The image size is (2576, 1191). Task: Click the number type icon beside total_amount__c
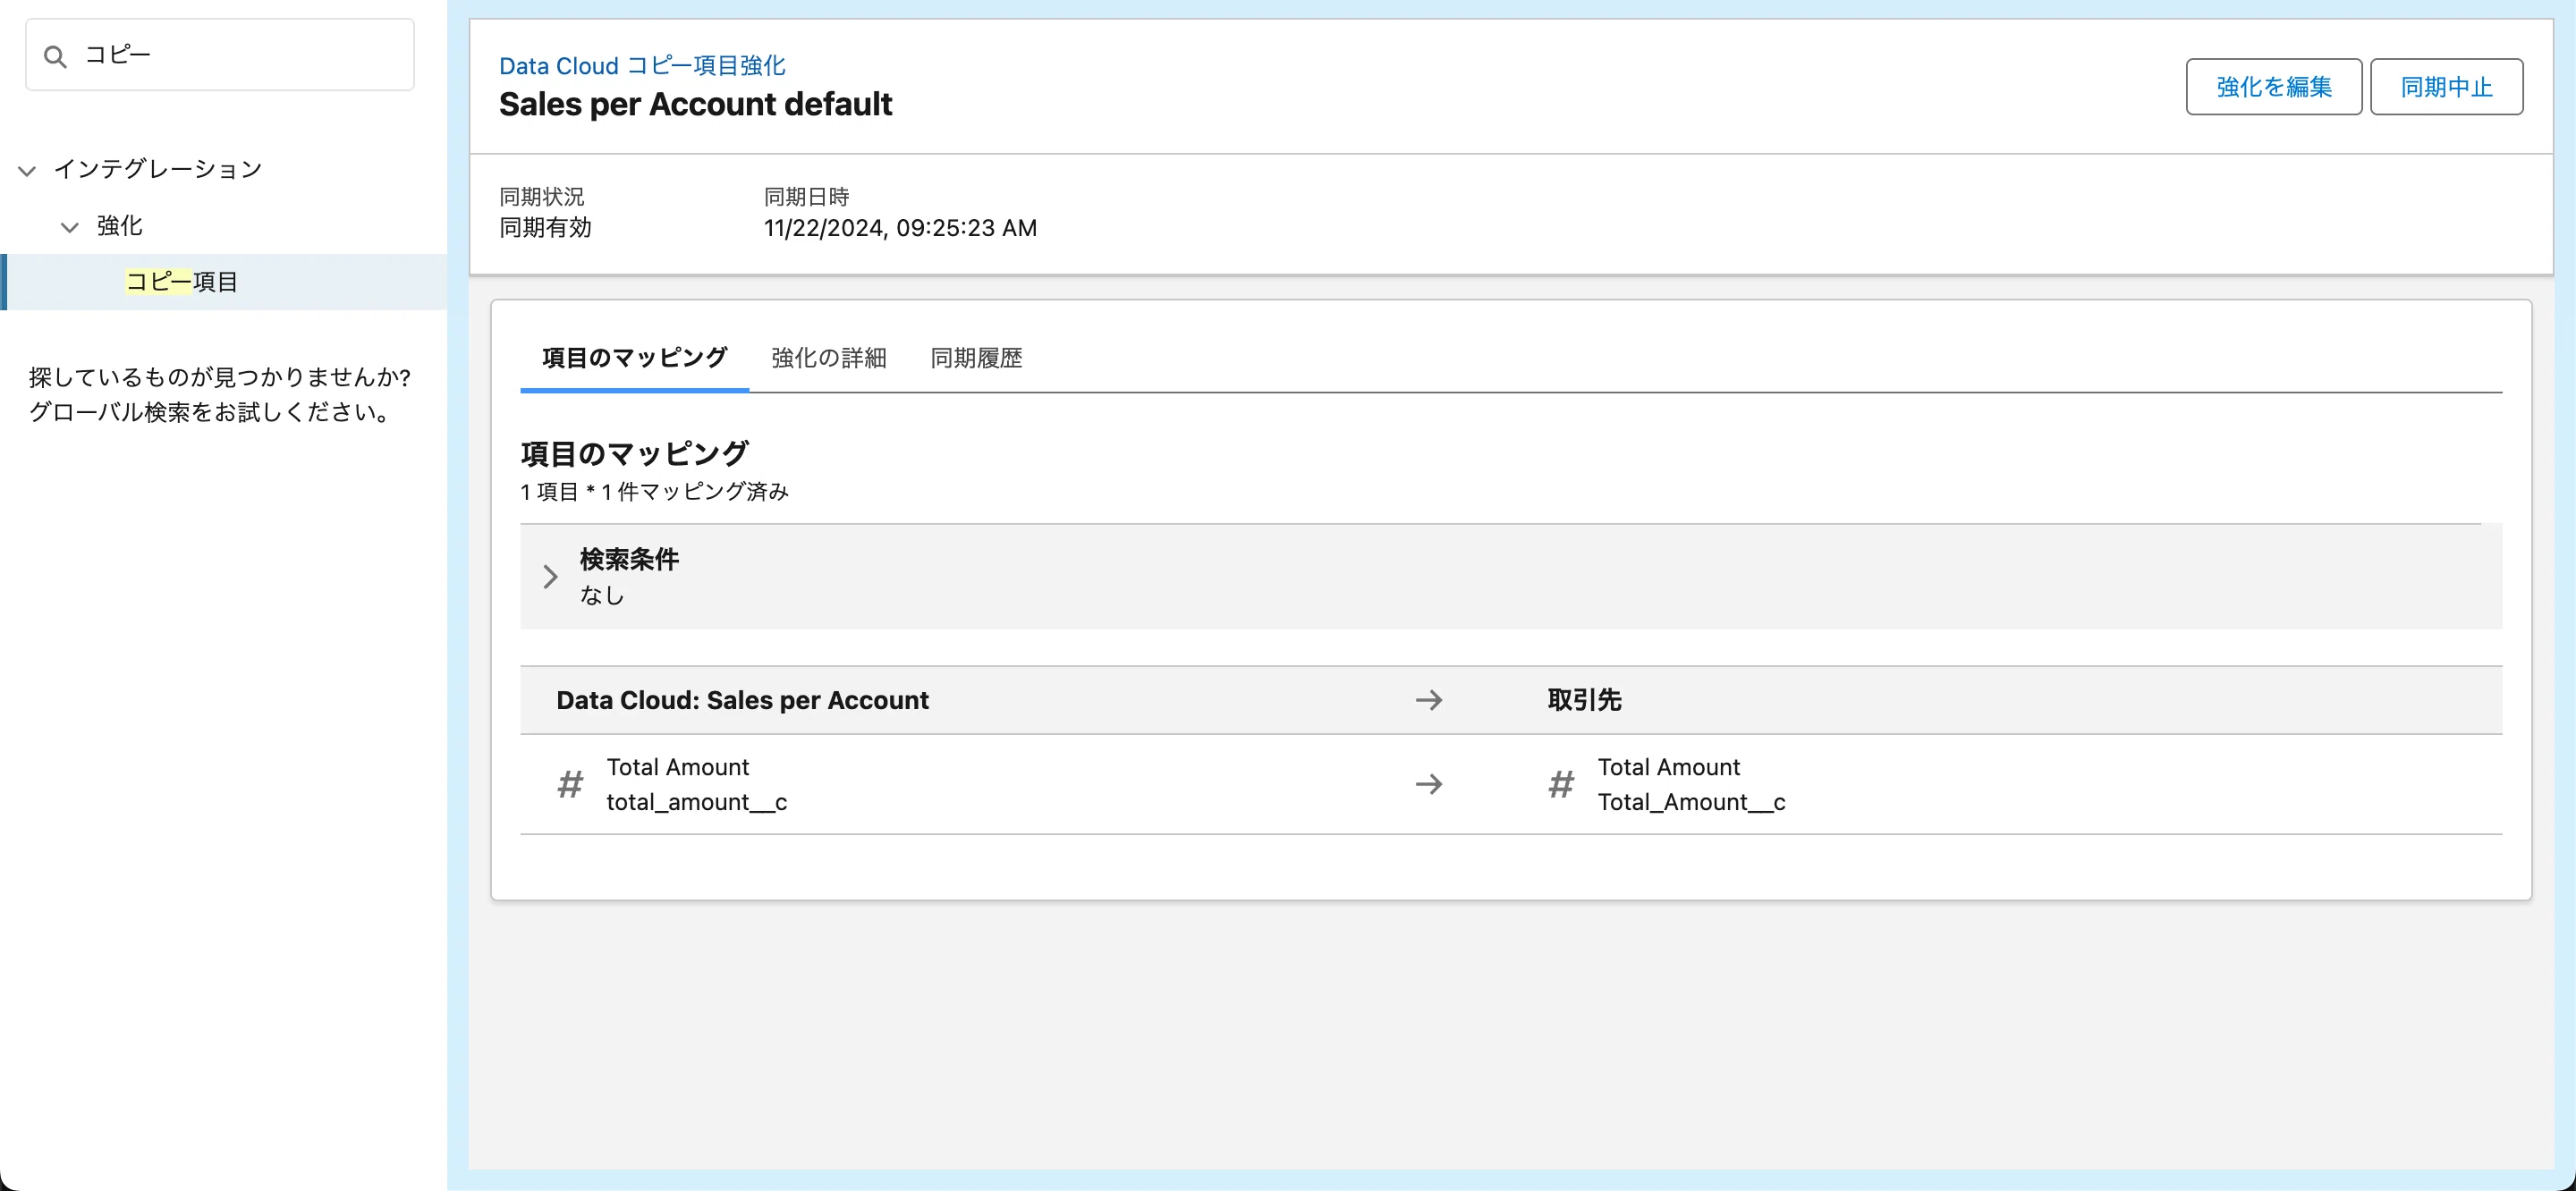click(570, 784)
